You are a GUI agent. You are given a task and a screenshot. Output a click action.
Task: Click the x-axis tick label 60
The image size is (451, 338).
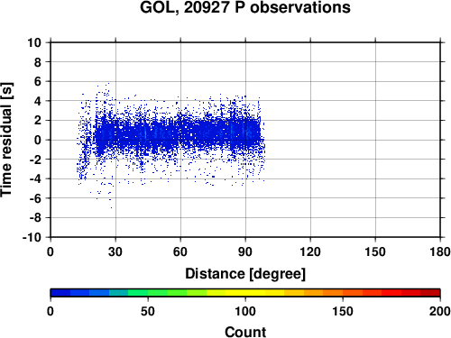pos(180,251)
